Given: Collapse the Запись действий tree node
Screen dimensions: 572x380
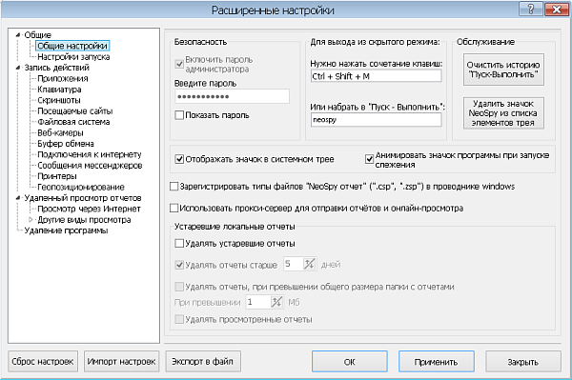Looking at the screenshot, I should (x=18, y=68).
